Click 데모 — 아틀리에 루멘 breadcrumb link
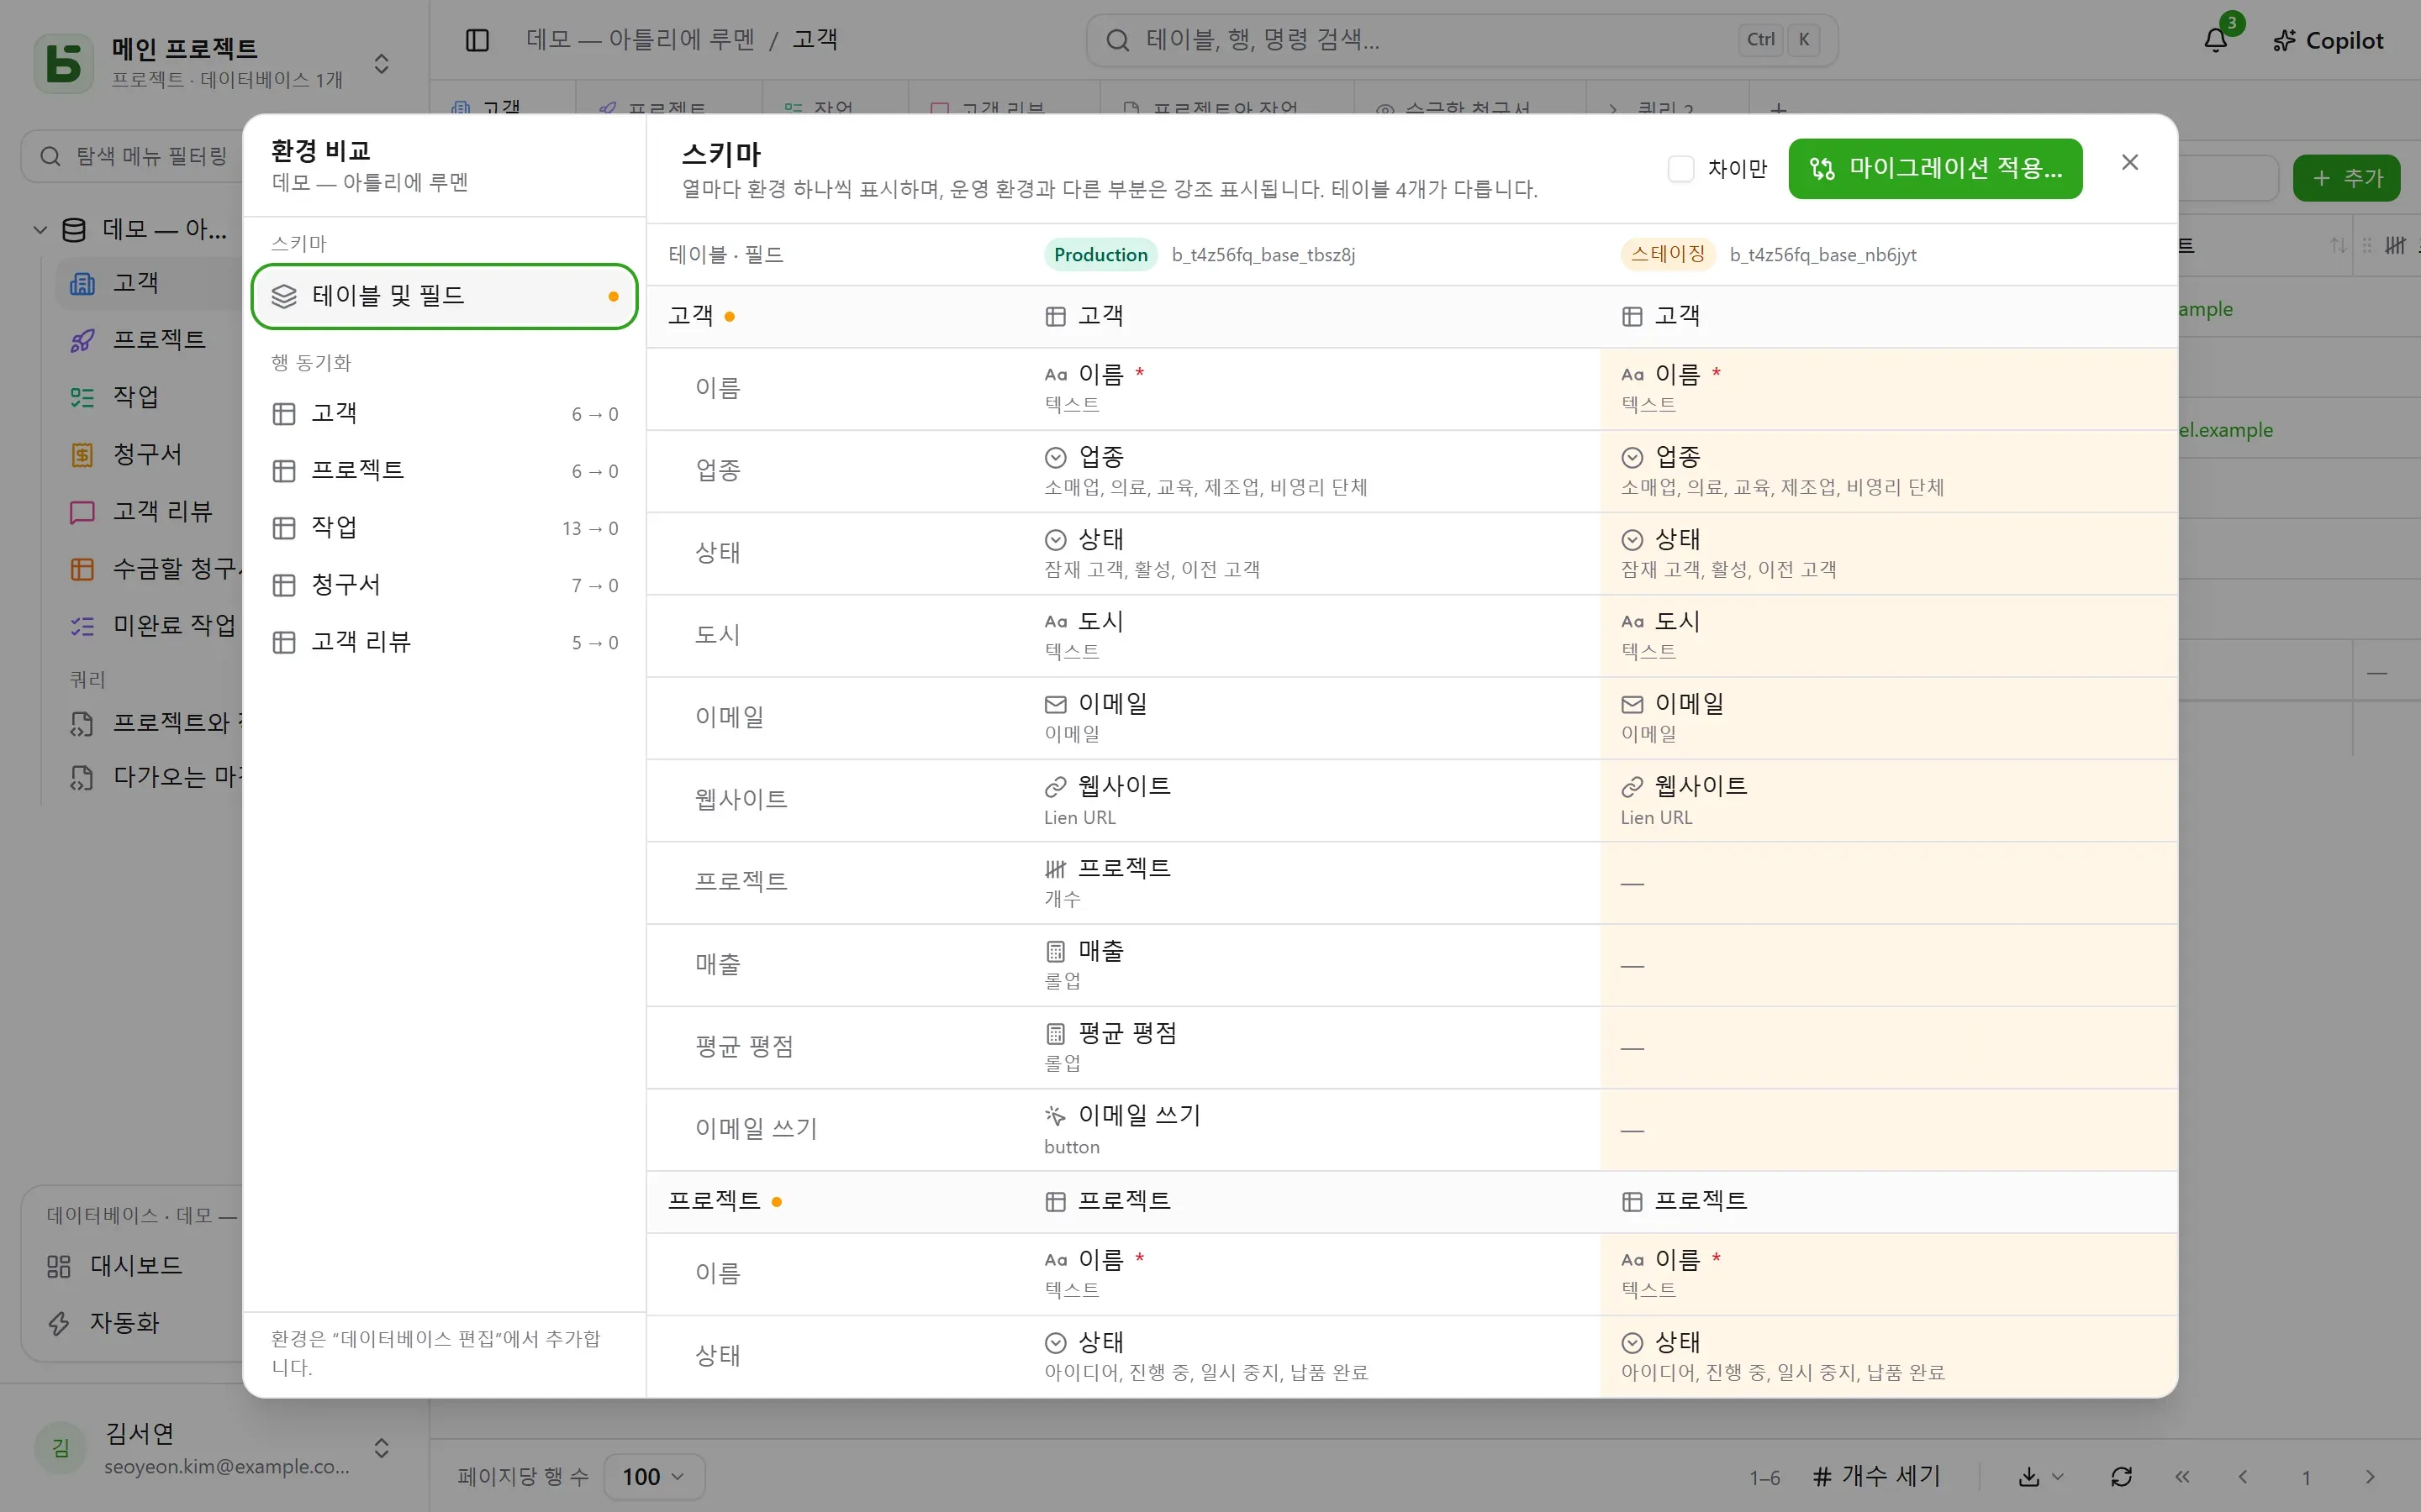Image resolution: width=2421 pixels, height=1512 pixels. (641, 39)
